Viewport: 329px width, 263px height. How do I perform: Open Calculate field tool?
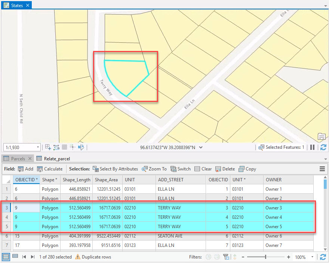click(49, 169)
